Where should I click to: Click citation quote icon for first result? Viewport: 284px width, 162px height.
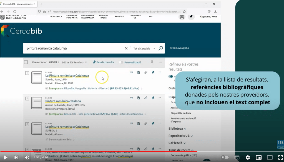(x=132, y=72)
